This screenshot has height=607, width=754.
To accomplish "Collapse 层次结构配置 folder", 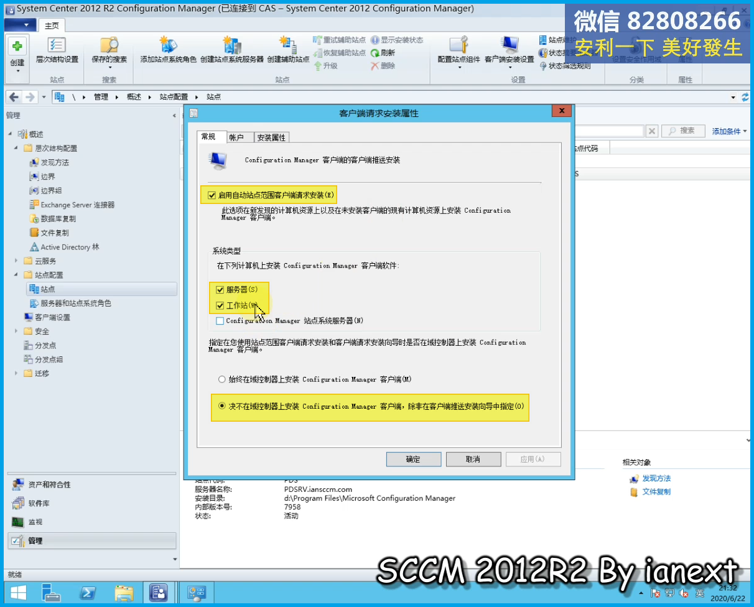I will click(x=16, y=148).
